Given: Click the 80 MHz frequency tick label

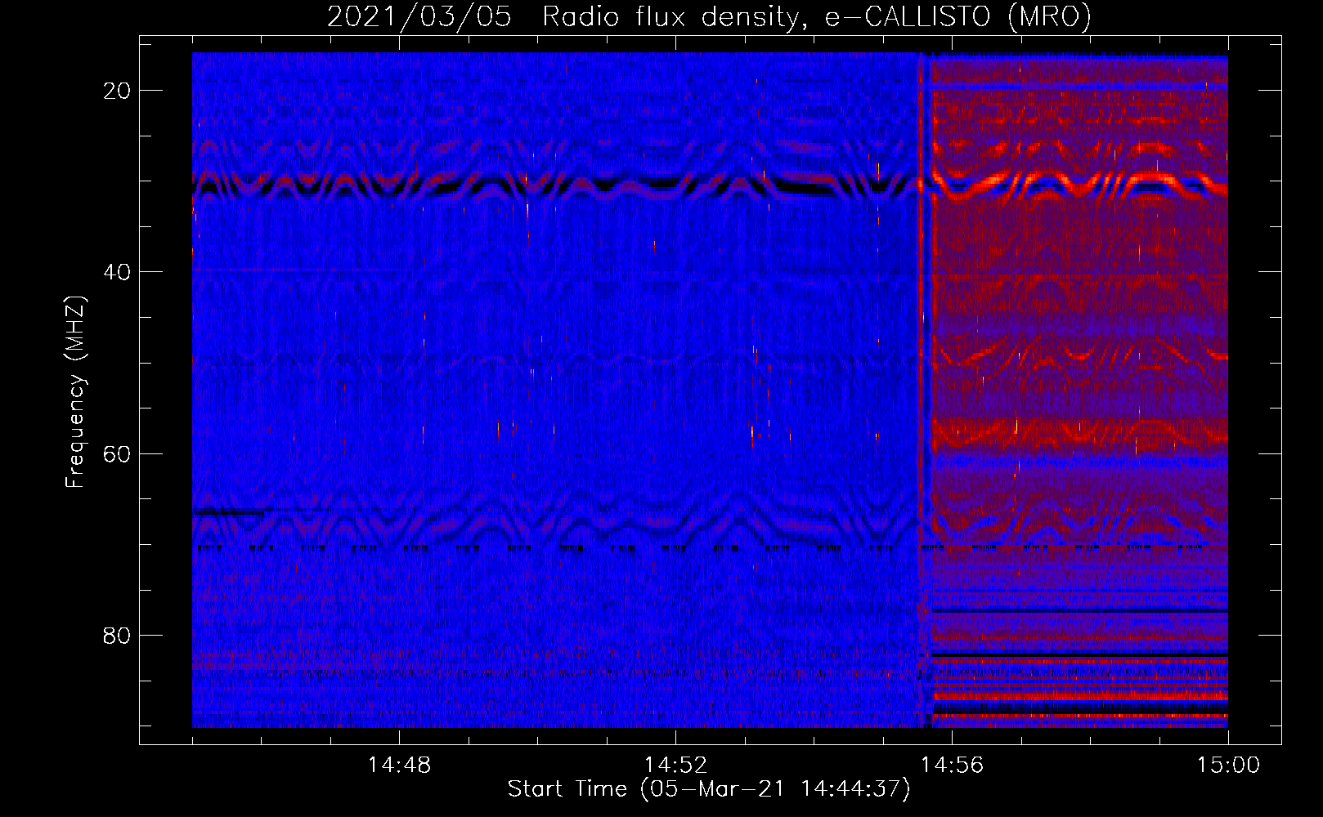Looking at the screenshot, I should [117, 635].
